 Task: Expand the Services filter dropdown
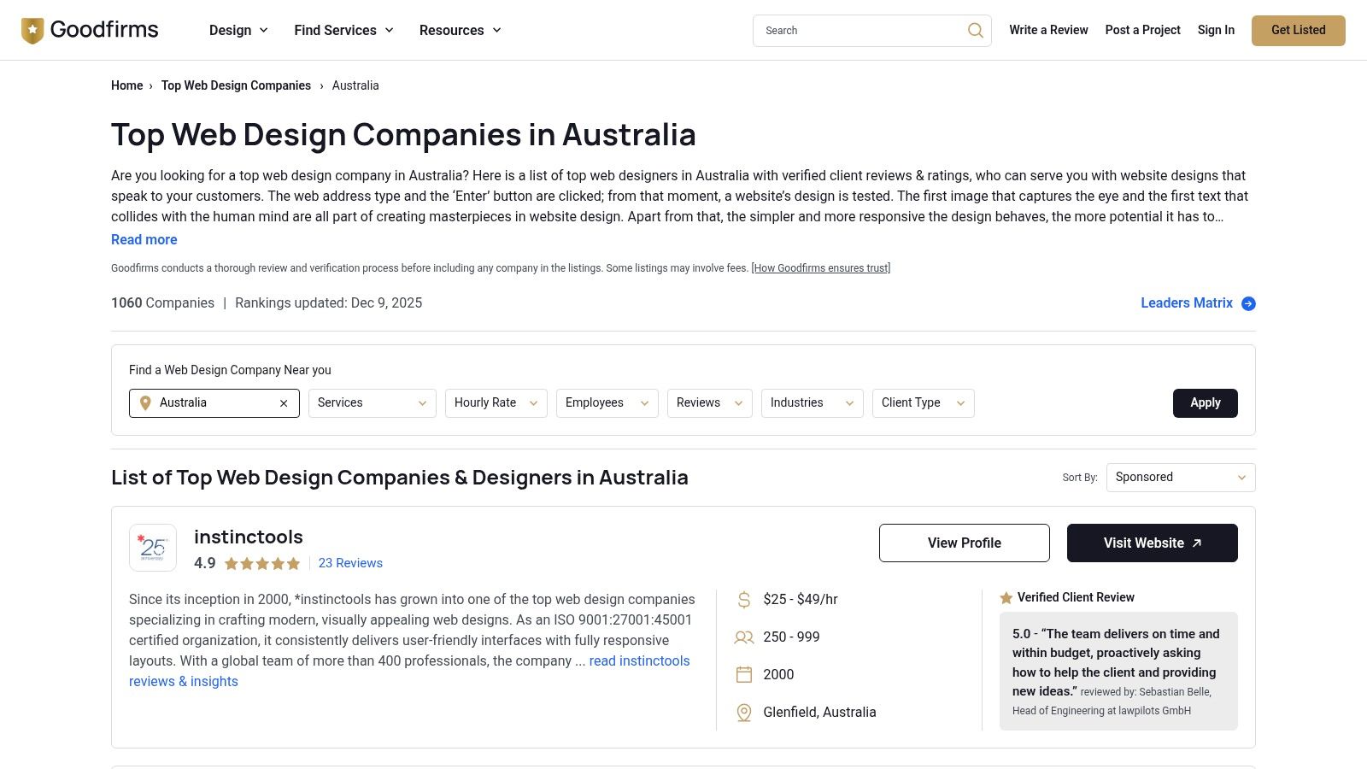click(x=372, y=403)
